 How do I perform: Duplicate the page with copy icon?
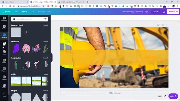point(163,25)
